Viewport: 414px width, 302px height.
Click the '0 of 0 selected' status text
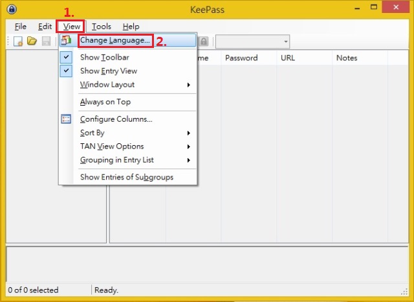coord(33,290)
